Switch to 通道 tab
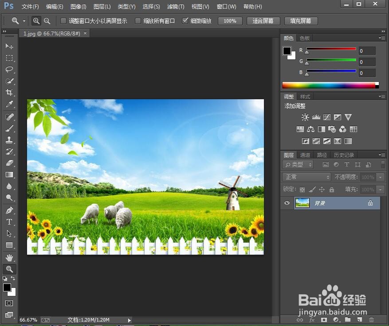 point(305,155)
